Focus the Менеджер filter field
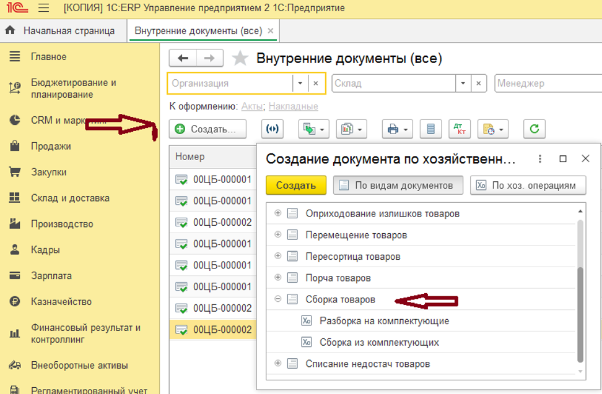 pos(548,83)
